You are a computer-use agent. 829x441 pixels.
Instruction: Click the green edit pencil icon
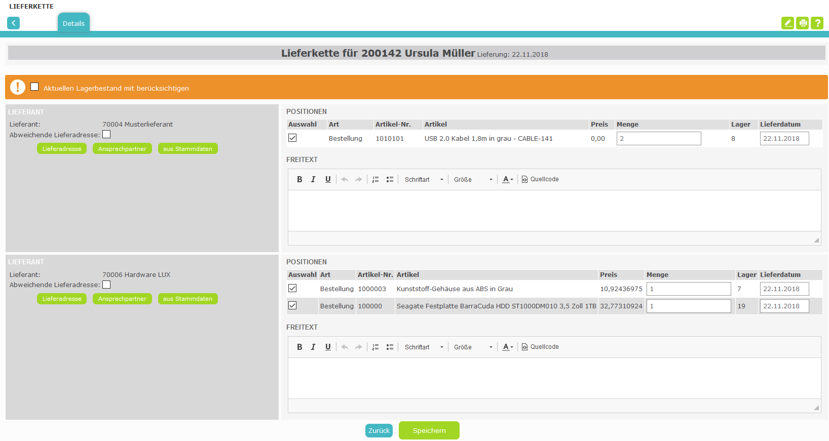point(787,23)
